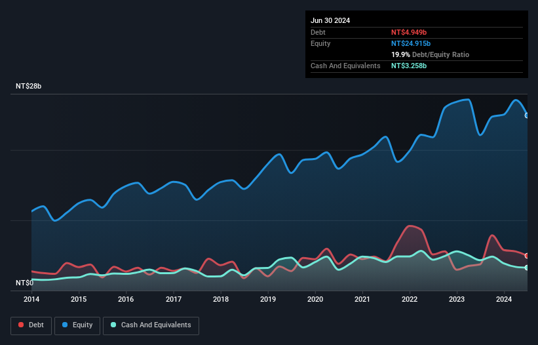Click the 2017 x-axis label
The height and width of the screenshot is (345, 538).
[x=174, y=299]
